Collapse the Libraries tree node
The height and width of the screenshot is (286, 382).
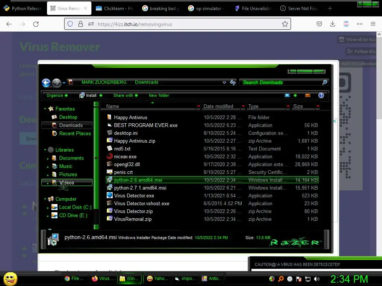45,150
